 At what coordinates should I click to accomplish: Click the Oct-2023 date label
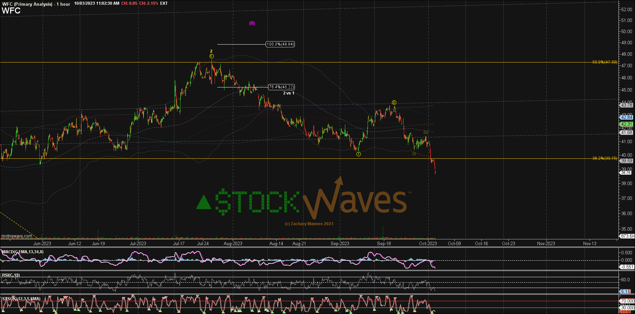click(428, 243)
